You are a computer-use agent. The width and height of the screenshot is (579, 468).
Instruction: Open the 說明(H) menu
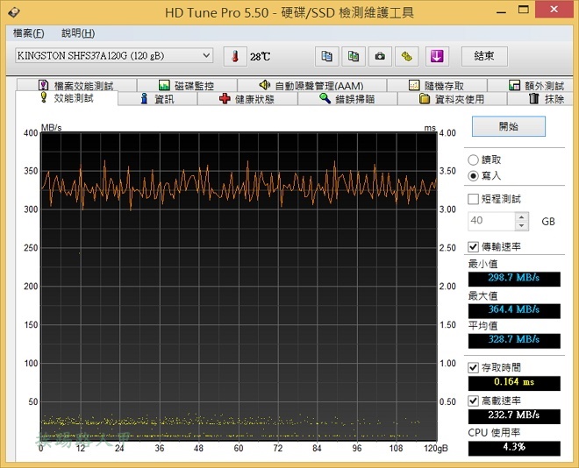coord(78,33)
